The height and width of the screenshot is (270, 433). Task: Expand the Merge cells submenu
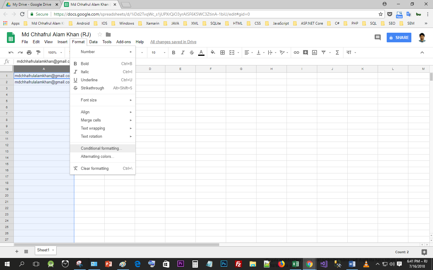coord(103,120)
